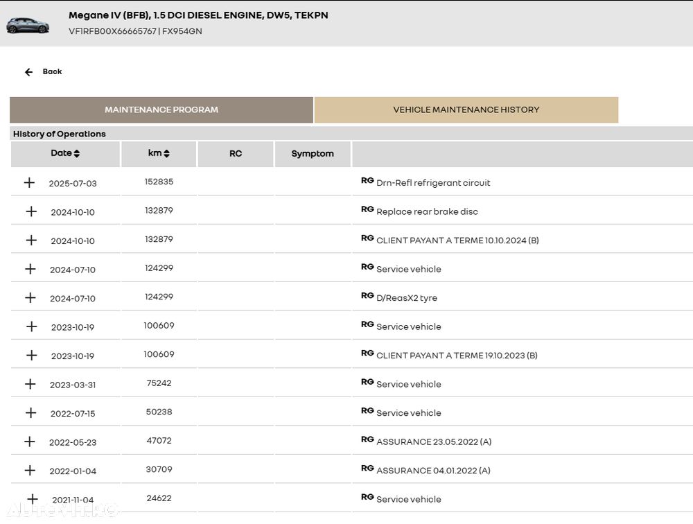Click the RG icon beside Replace rear brake disc
This screenshot has width=693, height=524.
(367, 209)
